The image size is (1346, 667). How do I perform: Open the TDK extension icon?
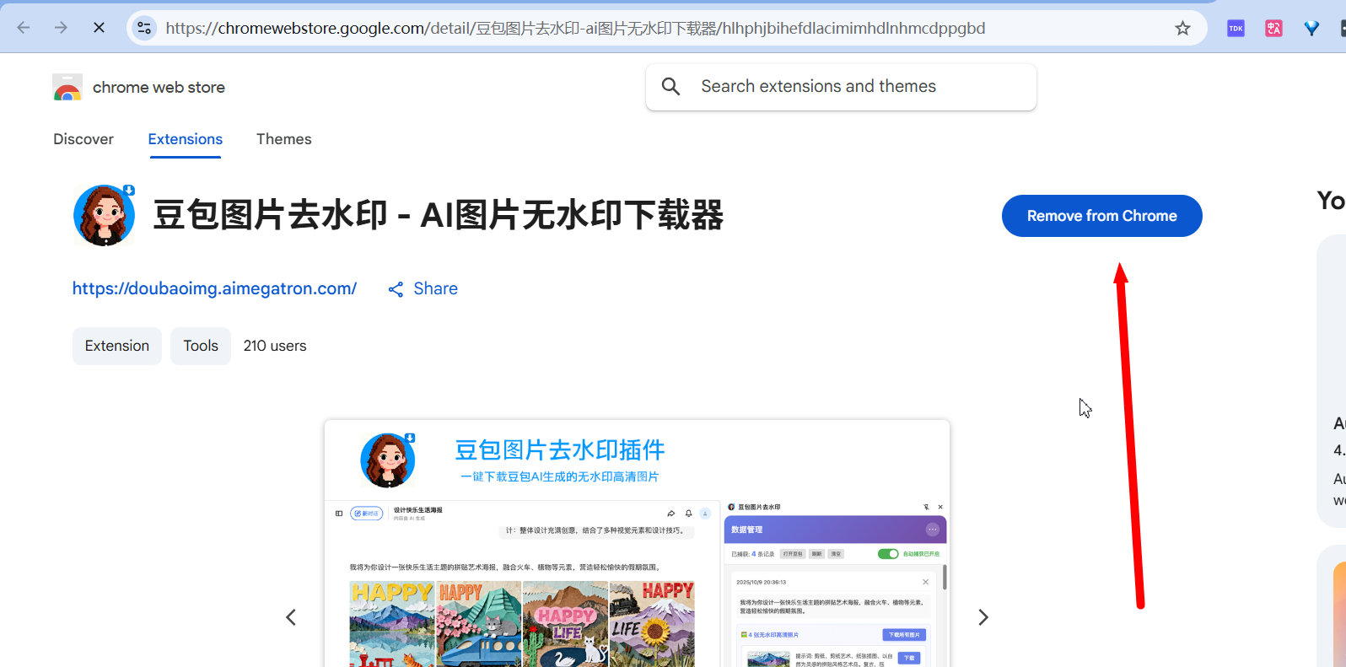(x=1236, y=28)
